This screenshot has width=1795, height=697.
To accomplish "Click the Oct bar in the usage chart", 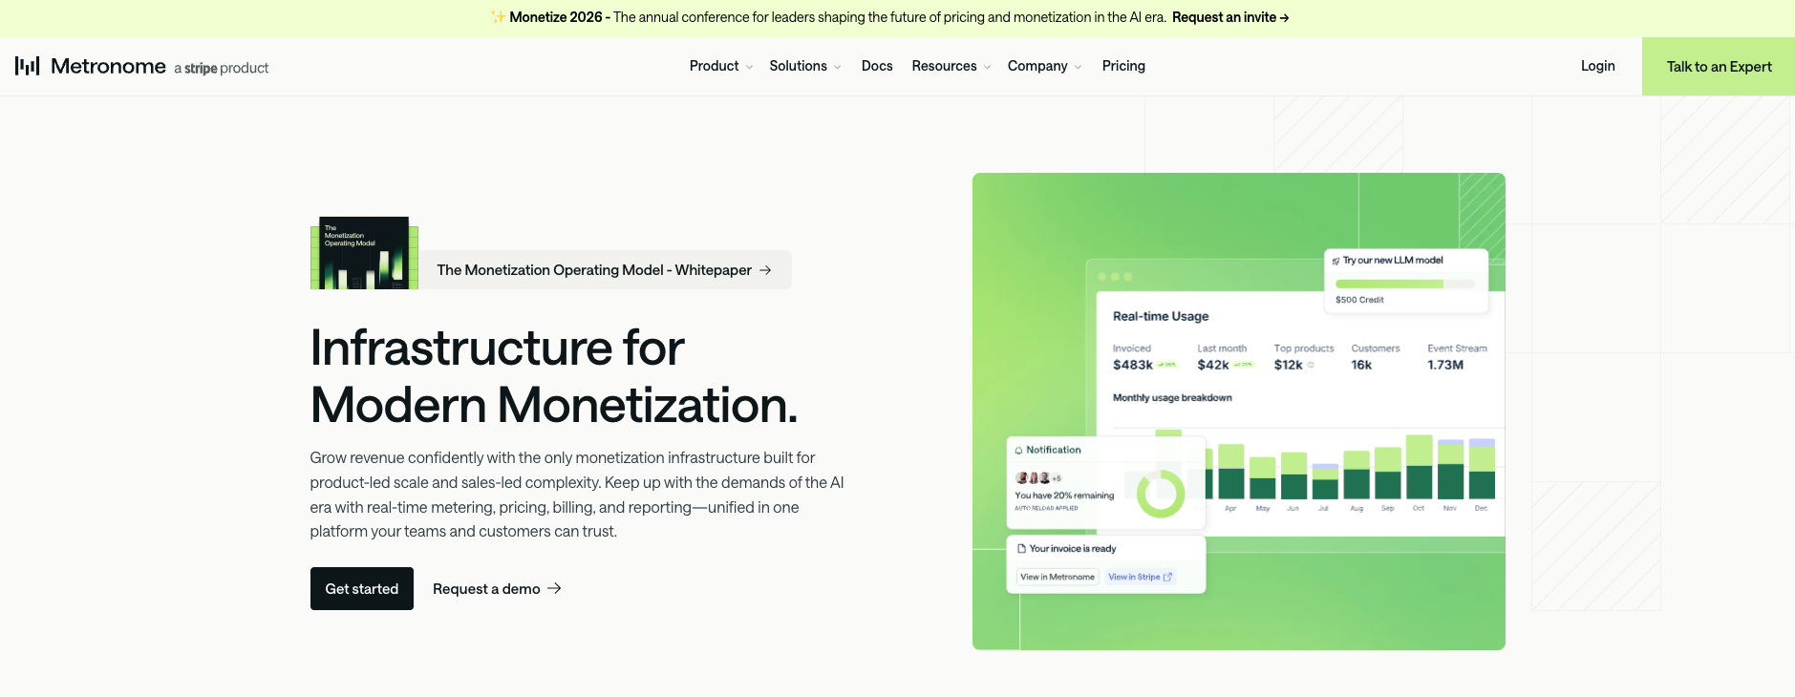I will (1420, 466).
